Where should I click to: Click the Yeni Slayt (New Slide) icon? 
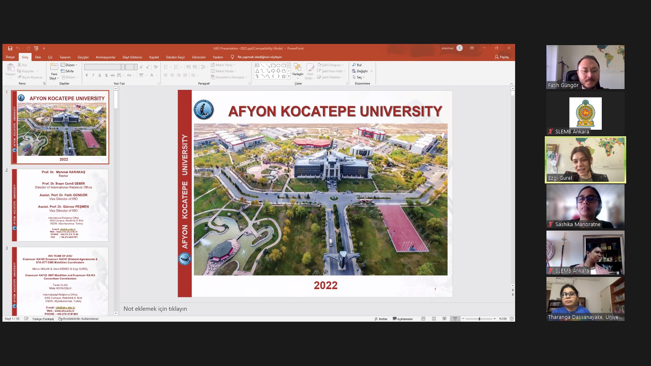[x=54, y=67]
